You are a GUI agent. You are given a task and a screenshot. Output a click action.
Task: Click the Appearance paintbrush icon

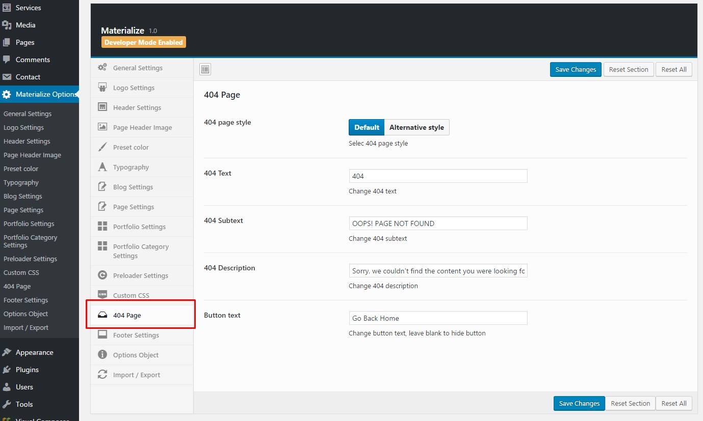tap(7, 352)
